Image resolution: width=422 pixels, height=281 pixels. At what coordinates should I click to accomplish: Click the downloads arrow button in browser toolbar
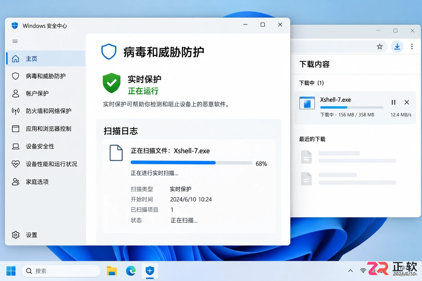(x=397, y=47)
